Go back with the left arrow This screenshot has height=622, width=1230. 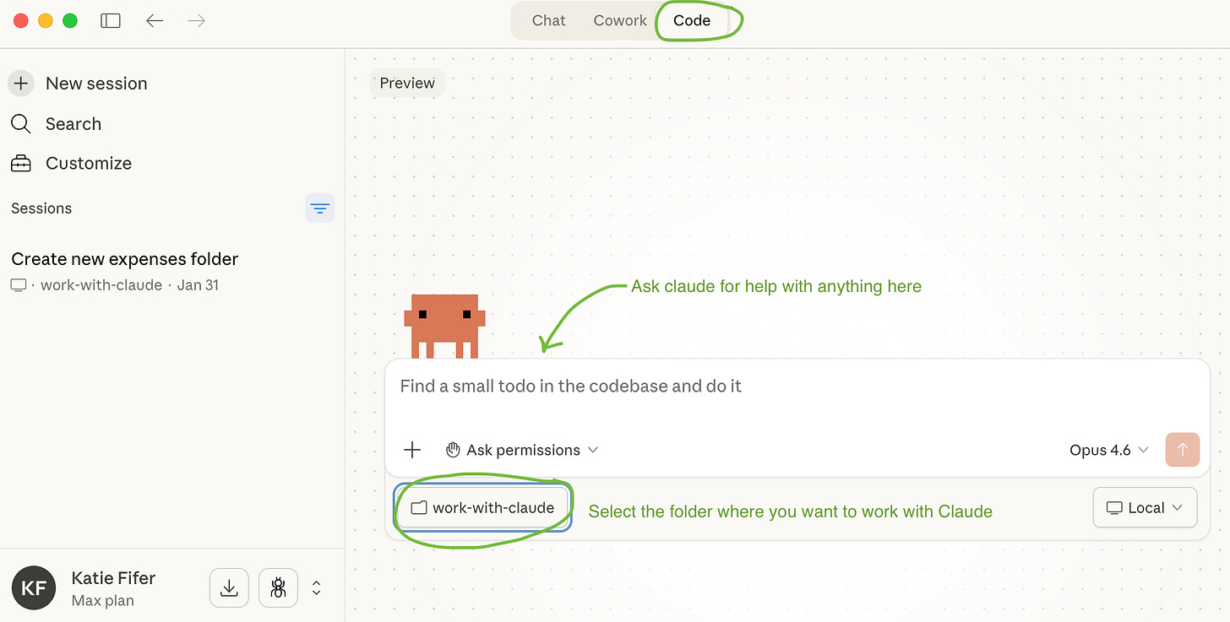pos(155,21)
